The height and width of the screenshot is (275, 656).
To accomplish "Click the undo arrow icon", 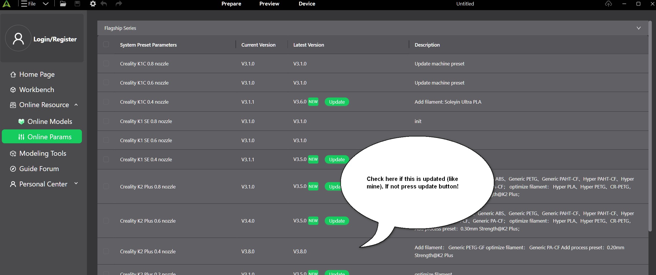I will [104, 4].
